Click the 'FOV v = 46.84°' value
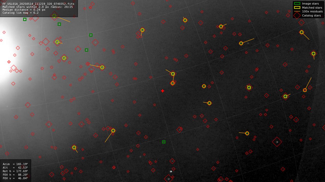This screenshot has height=182, width=325. tap(15, 178)
